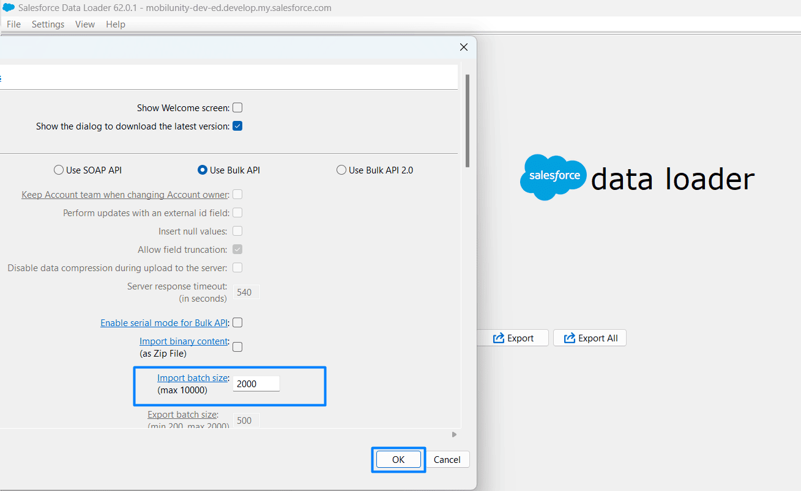The width and height of the screenshot is (801, 491).
Task: Focus the Import batch size field showing 2000
Action: (x=256, y=384)
